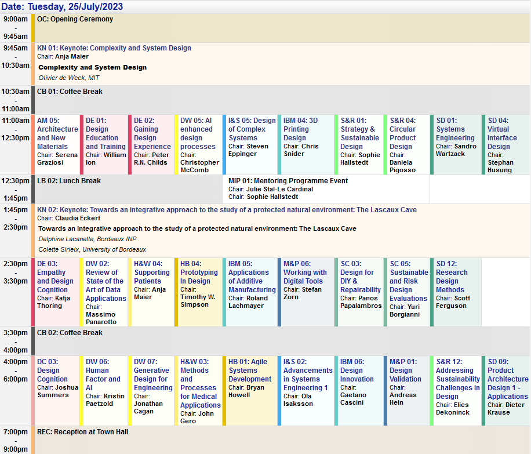Click the OC: Opening Ceremony entry
The height and width of the screenshot is (454, 531).
75,19
